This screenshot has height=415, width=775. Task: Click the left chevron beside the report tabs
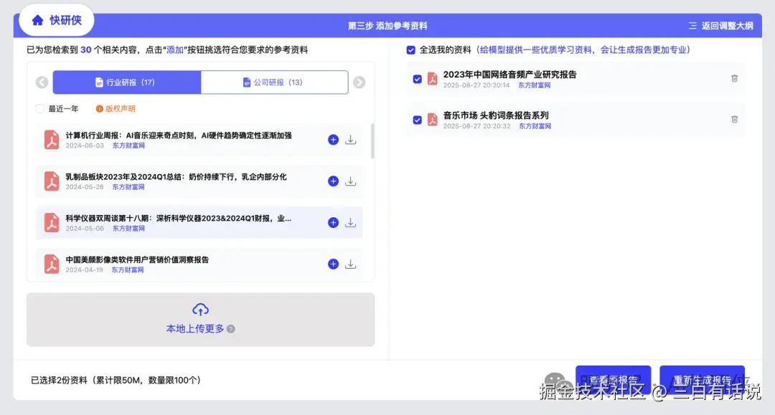(42, 82)
